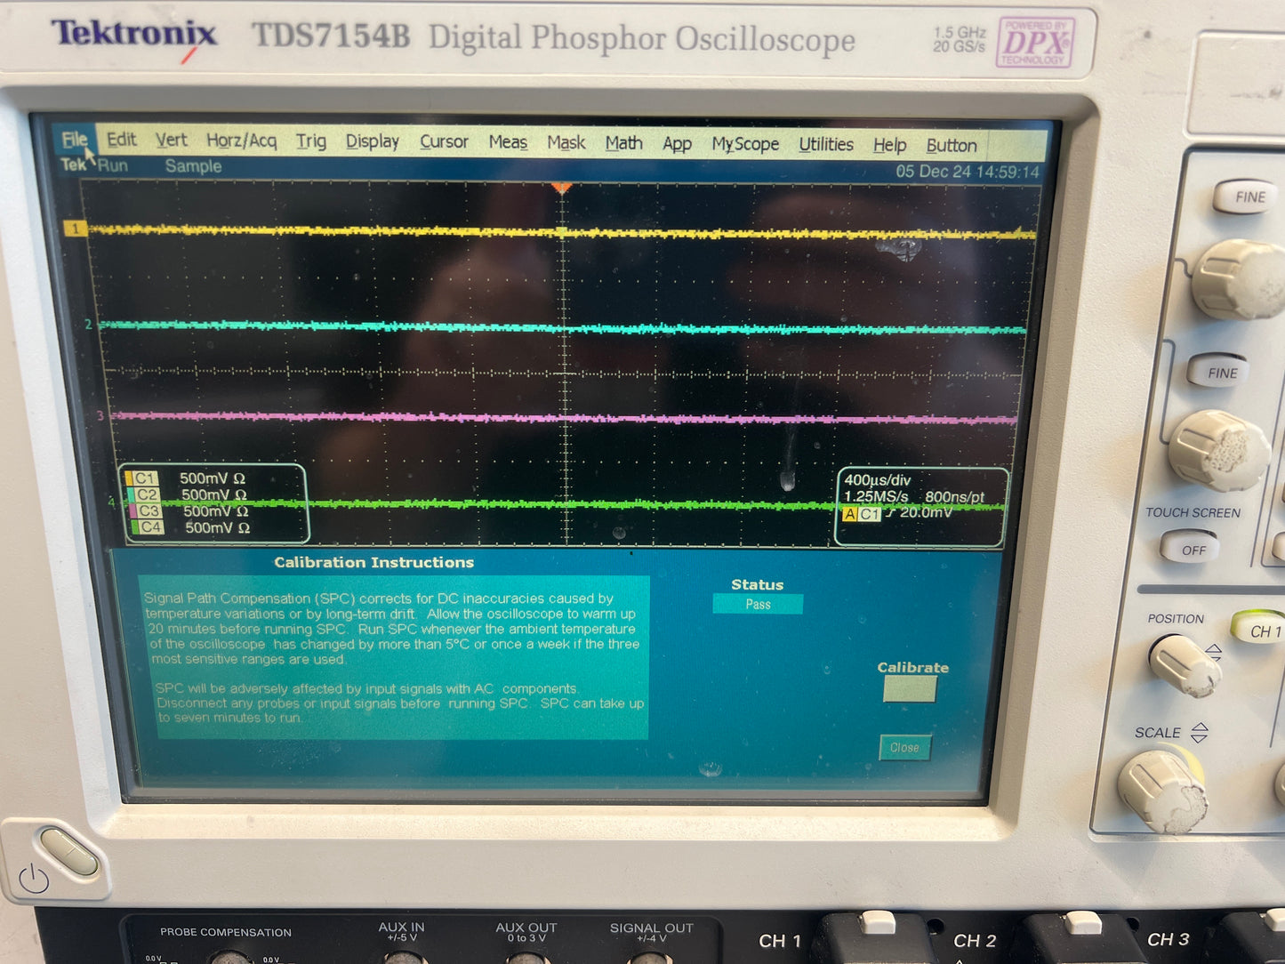1285x964 pixels.
Task: Open the Trig menu
Action: coord(311,141)
